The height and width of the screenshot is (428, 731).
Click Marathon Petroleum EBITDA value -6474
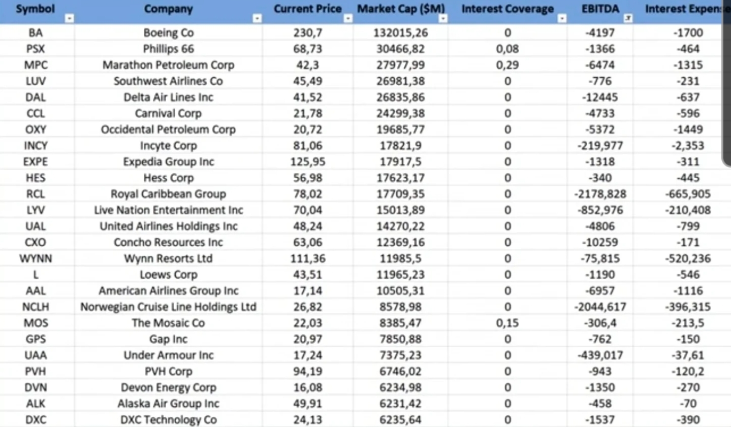[x=600, y=65]
